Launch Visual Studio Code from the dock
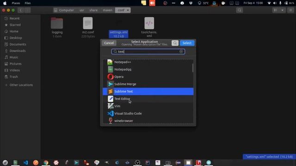Screen dimensions: 296x166 pos(26,162)
